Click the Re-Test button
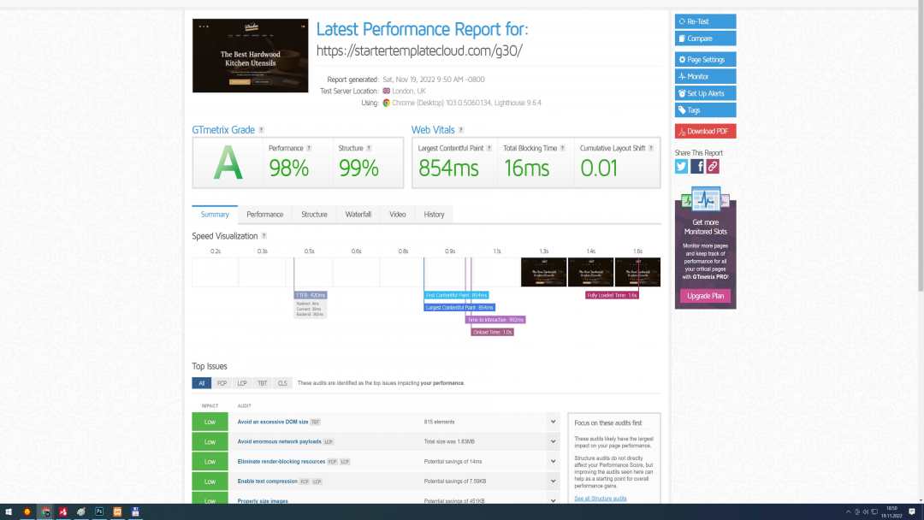Screen dimensions: 924x520 click(705, 21)
